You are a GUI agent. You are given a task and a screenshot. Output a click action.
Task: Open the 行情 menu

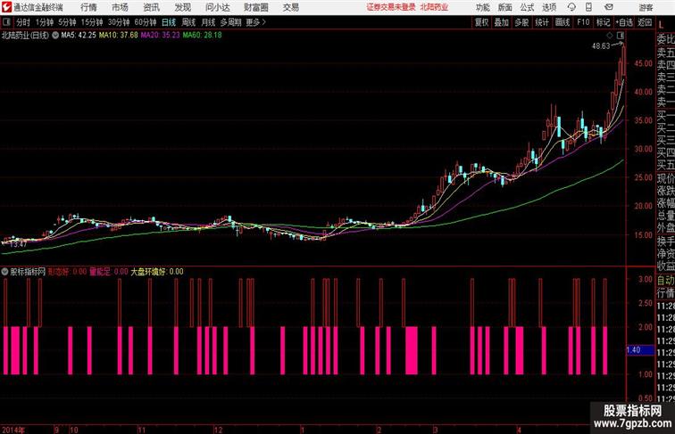88,7
